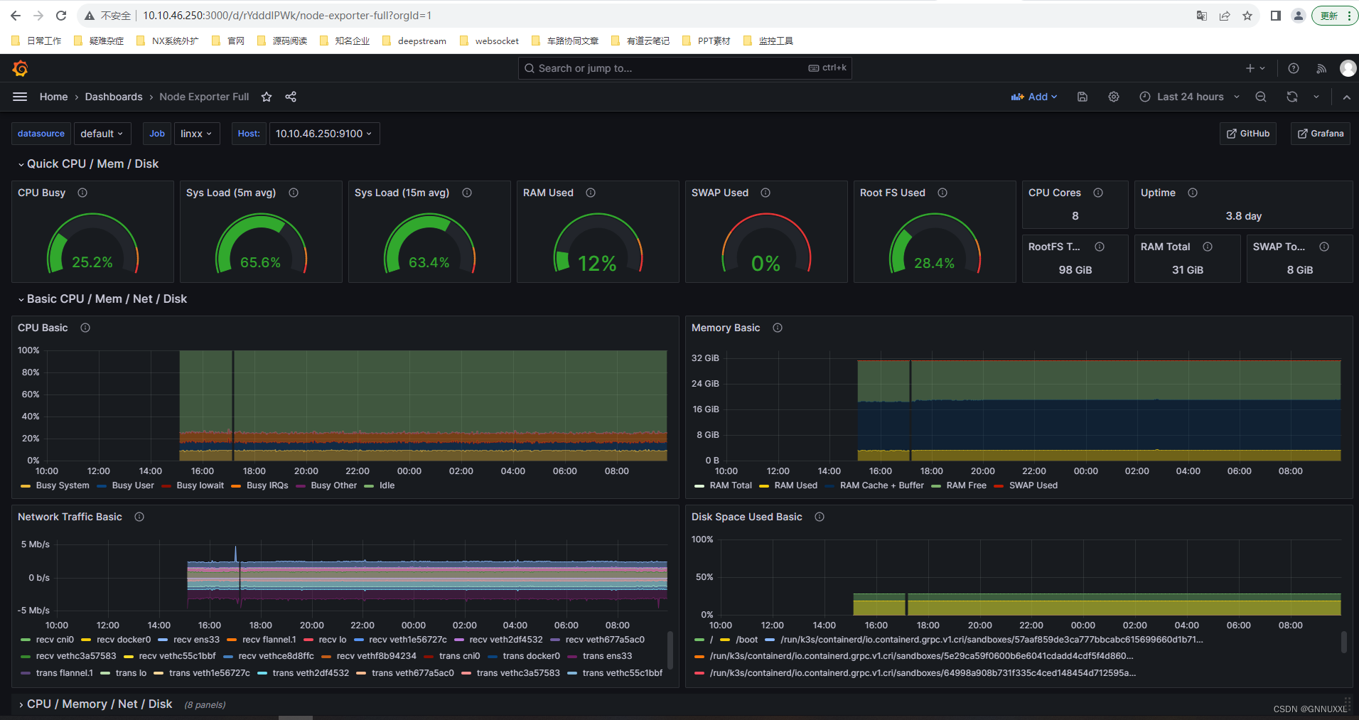Show info icon for SWAP Used panel

point(766,193)
